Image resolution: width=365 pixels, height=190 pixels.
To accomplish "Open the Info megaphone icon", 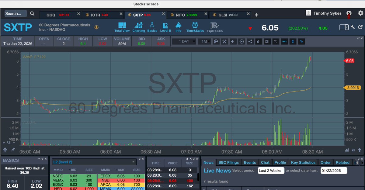I will point(178,27).
